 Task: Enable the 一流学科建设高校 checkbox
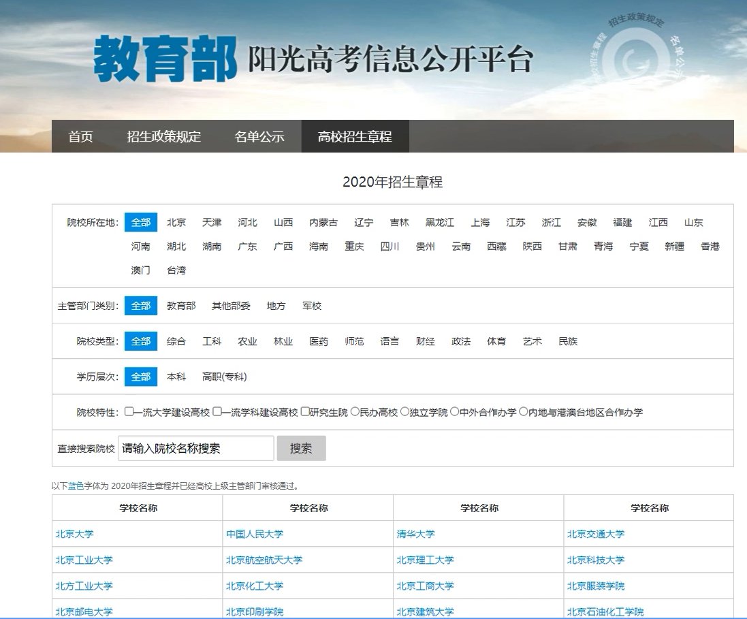click(x=217, y=412)
